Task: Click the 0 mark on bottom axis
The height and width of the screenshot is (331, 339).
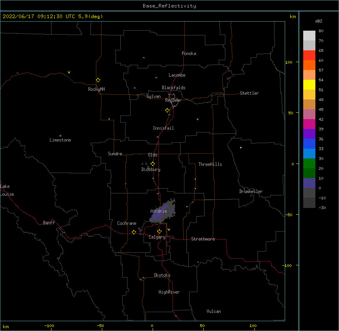Action: click(152, 325)
